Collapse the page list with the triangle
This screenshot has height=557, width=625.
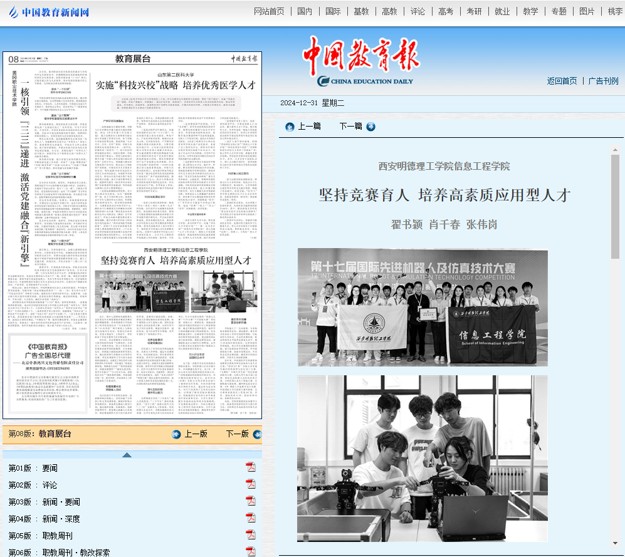(127, 455)
